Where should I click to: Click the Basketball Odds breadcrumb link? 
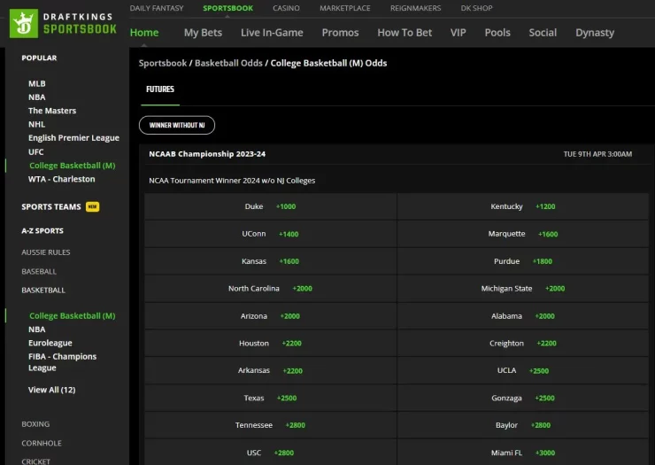point(228,63)
